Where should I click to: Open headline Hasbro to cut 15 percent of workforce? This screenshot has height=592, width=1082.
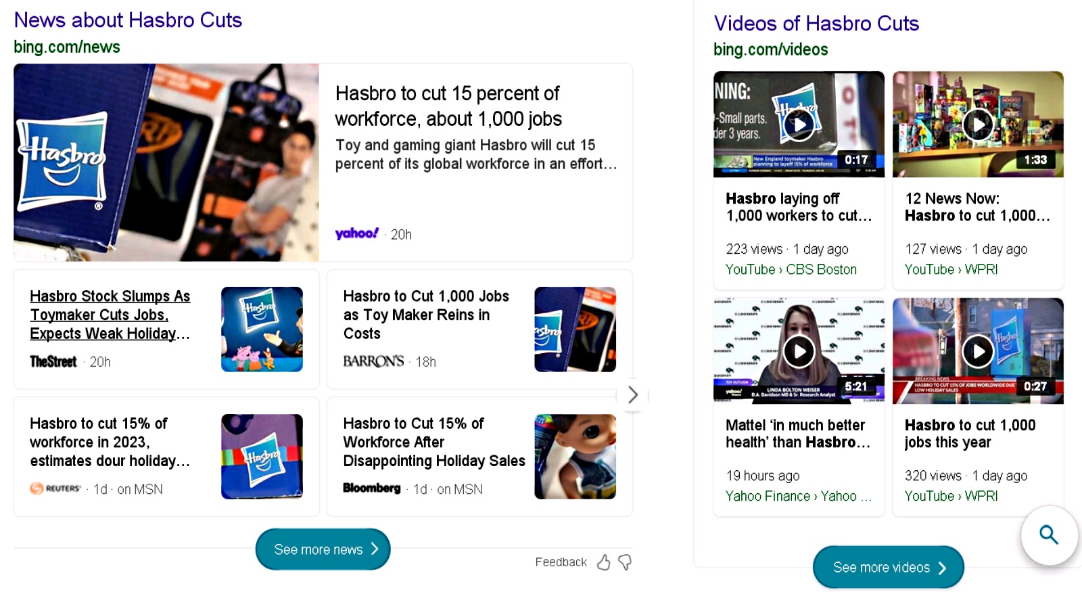click(448, 106)
